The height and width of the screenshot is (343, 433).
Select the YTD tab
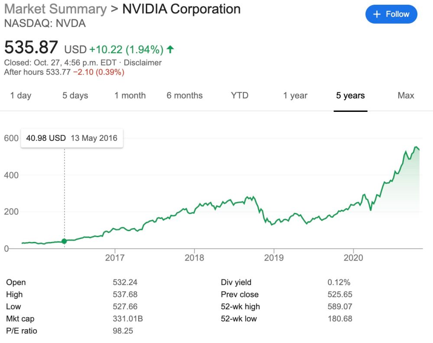coord(239,95)
